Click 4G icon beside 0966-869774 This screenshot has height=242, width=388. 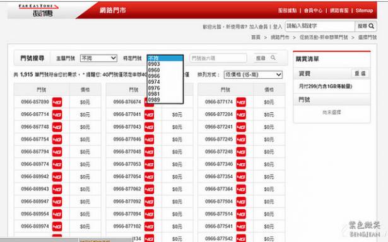[57, 164]
